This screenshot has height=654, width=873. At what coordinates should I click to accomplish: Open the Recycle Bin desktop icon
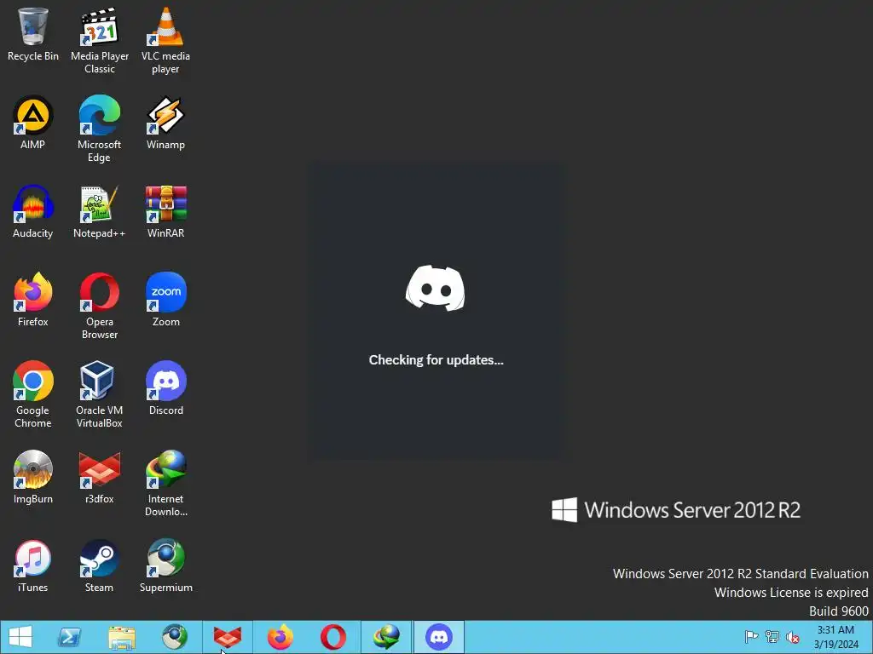coord(33,34)
